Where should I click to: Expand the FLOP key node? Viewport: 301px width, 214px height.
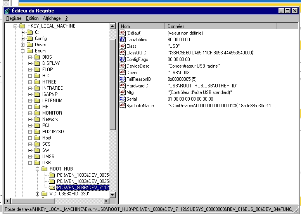[x=30, y=70]
